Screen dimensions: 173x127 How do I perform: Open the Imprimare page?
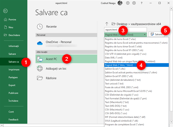tap(14, 70)
